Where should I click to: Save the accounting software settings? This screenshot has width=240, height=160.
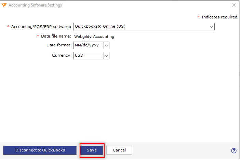point(92,150)
